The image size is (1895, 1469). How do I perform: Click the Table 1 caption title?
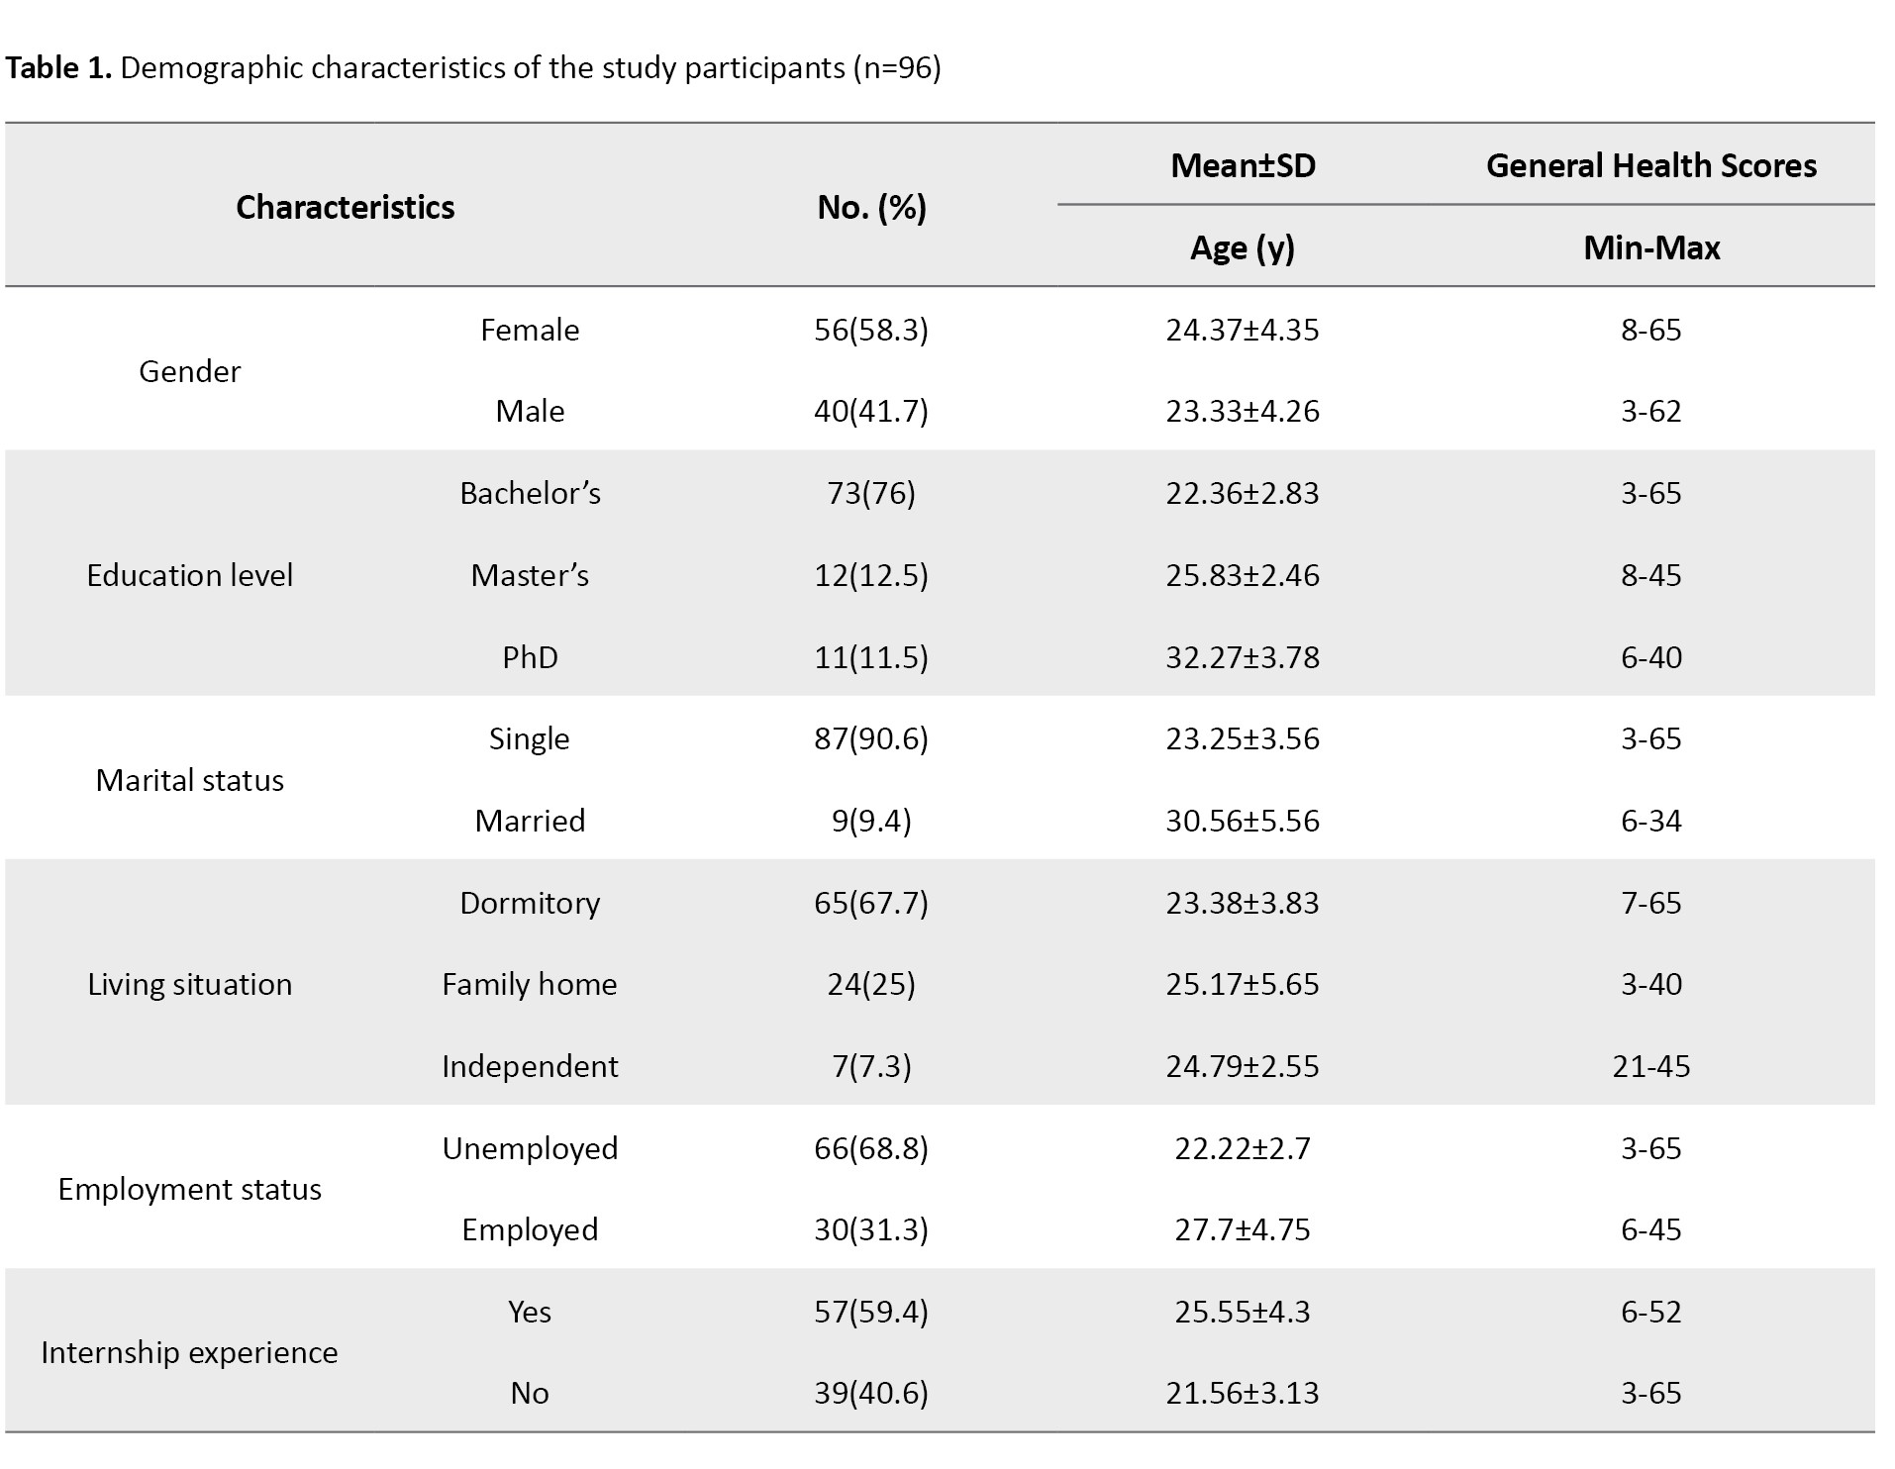[472, 68]
